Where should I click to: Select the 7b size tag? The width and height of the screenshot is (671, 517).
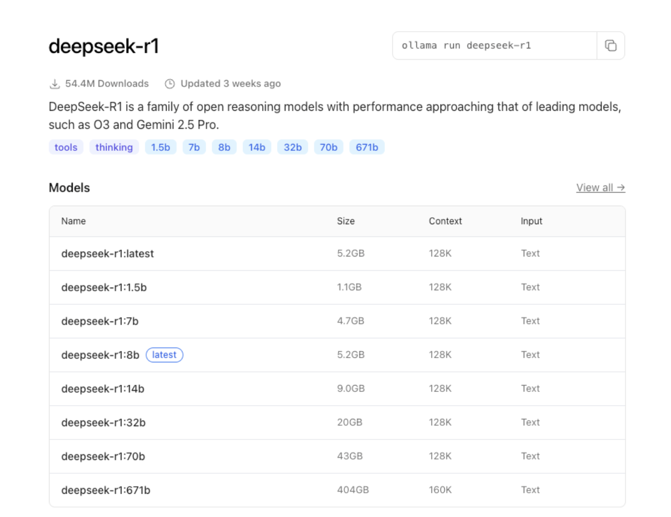(x=194, y=147)
